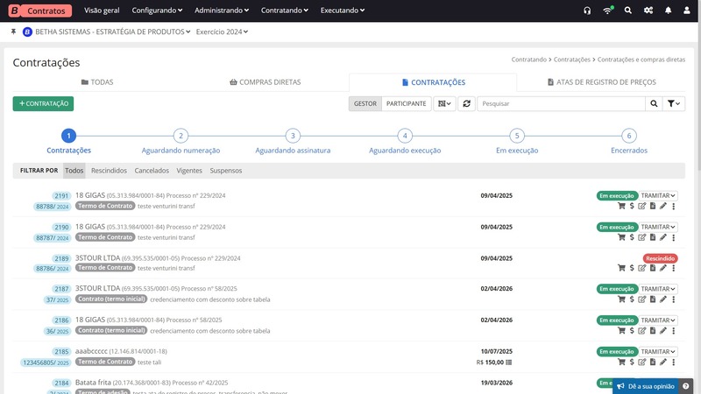Go to step 5 Em execução
This screenshot has height=394, width=701.
coord(517,136)
